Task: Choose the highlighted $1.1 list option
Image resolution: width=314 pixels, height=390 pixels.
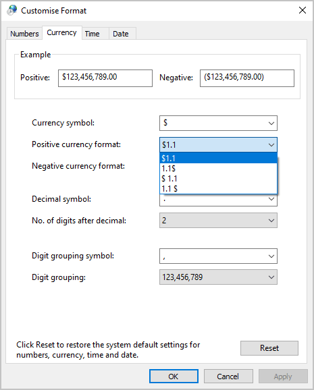Action: click(x=218, y=158)
